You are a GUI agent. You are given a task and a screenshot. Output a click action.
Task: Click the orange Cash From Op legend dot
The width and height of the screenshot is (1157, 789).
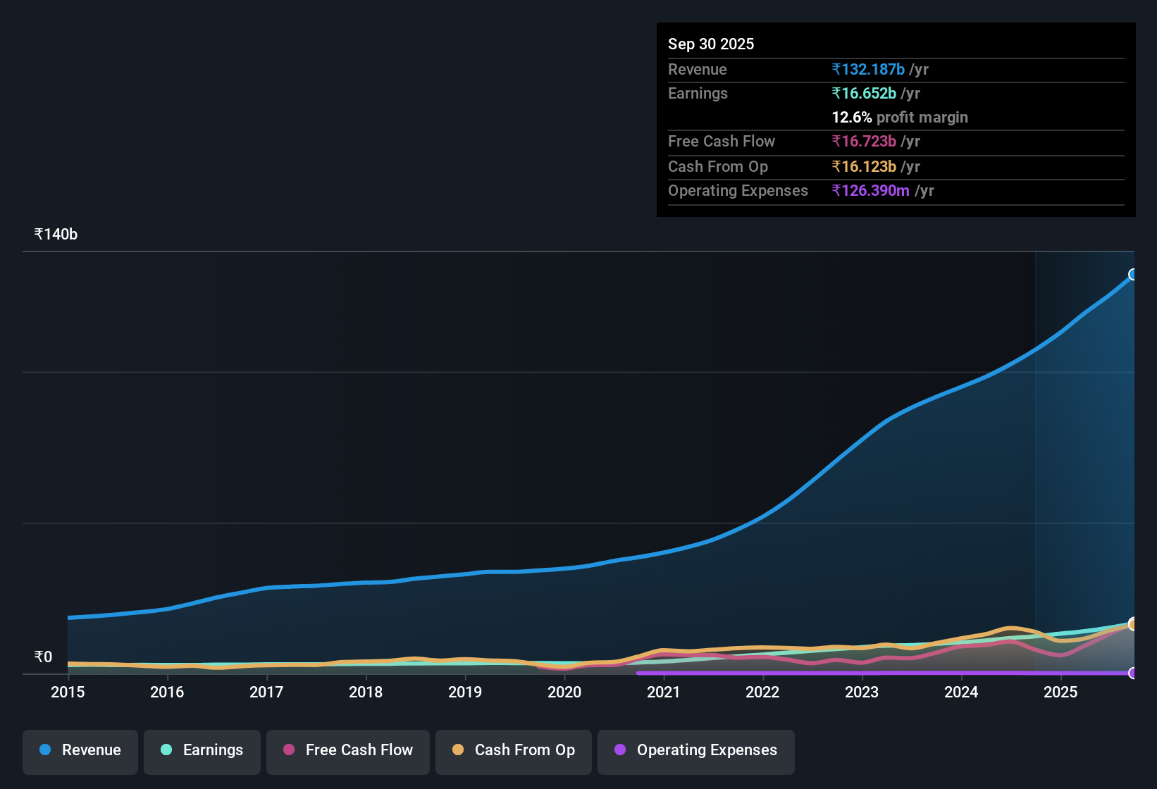click(458, 750)
